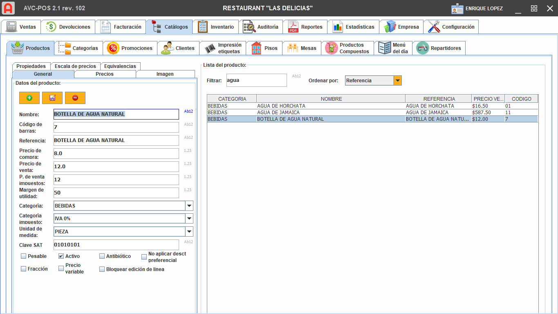558x314 pixels.
Task: Click the Filtrar text field
Action: click(x=256, y=80)
